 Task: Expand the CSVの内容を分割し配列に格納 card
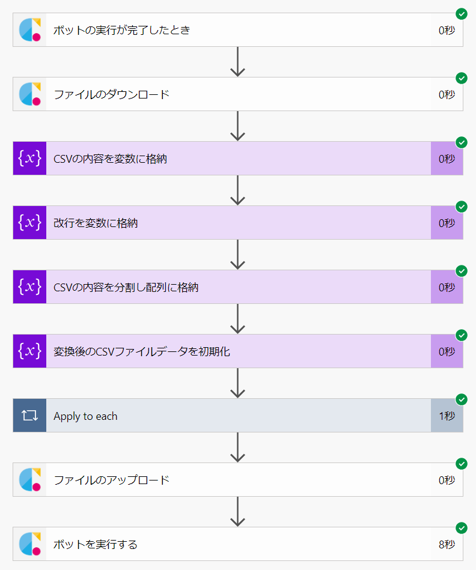pyautogui.click(x=126, y=288)
